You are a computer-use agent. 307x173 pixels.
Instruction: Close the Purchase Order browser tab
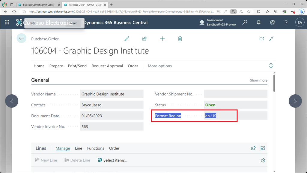click(105, 5)
